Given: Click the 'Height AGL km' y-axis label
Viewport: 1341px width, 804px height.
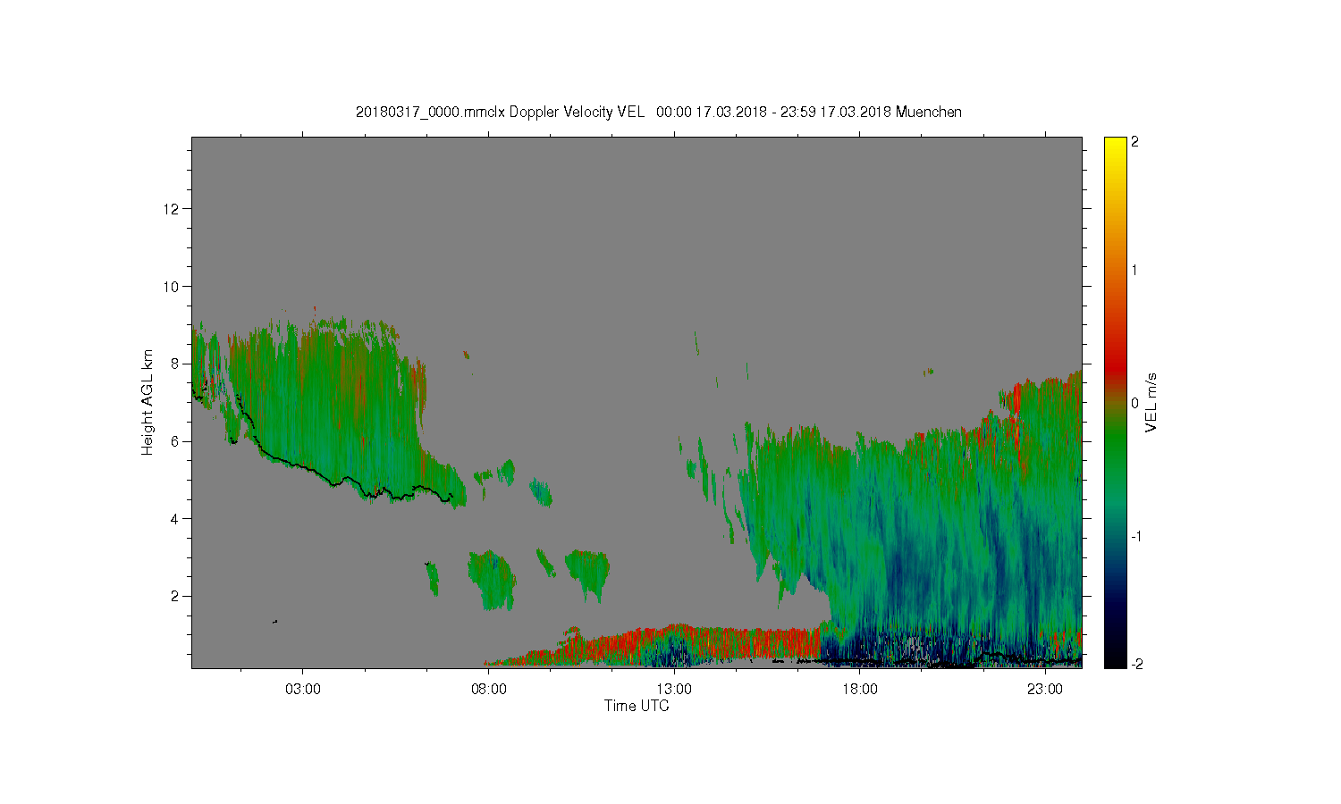Looking at the screenshot, I should point(148,402).
